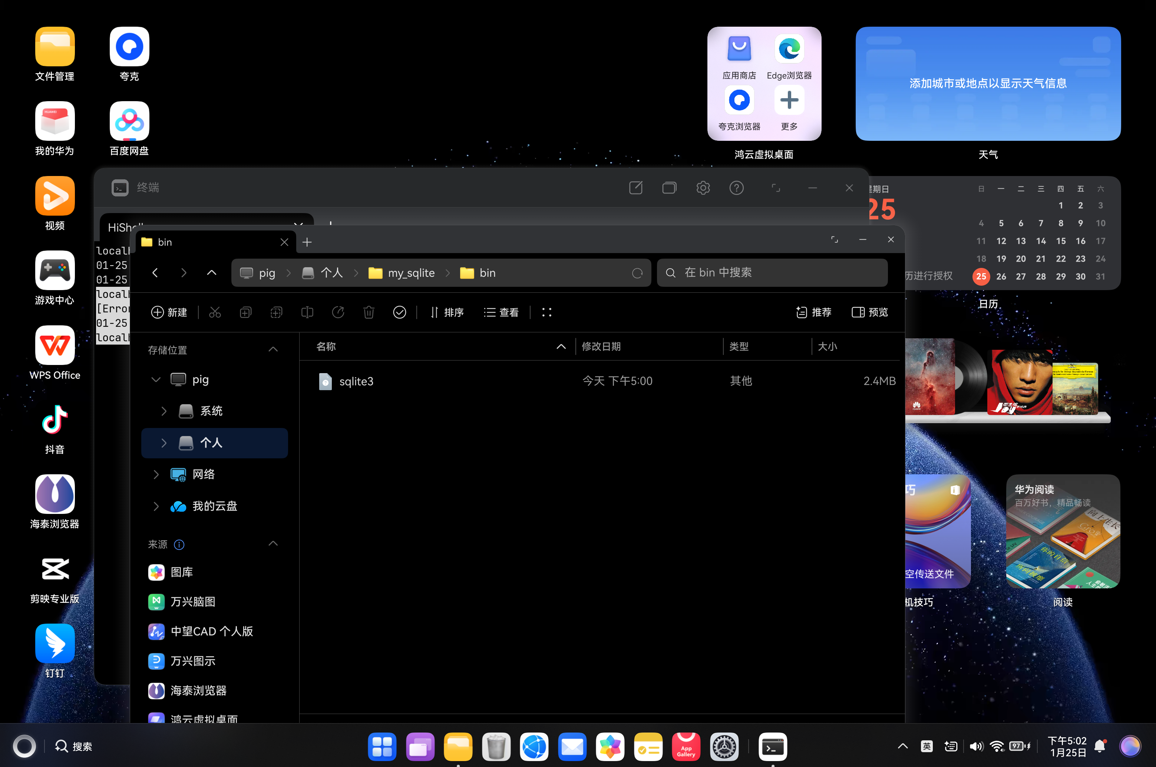Open the terminal settings gear icon
This screenshot has height=767, width=1156.
703,188
